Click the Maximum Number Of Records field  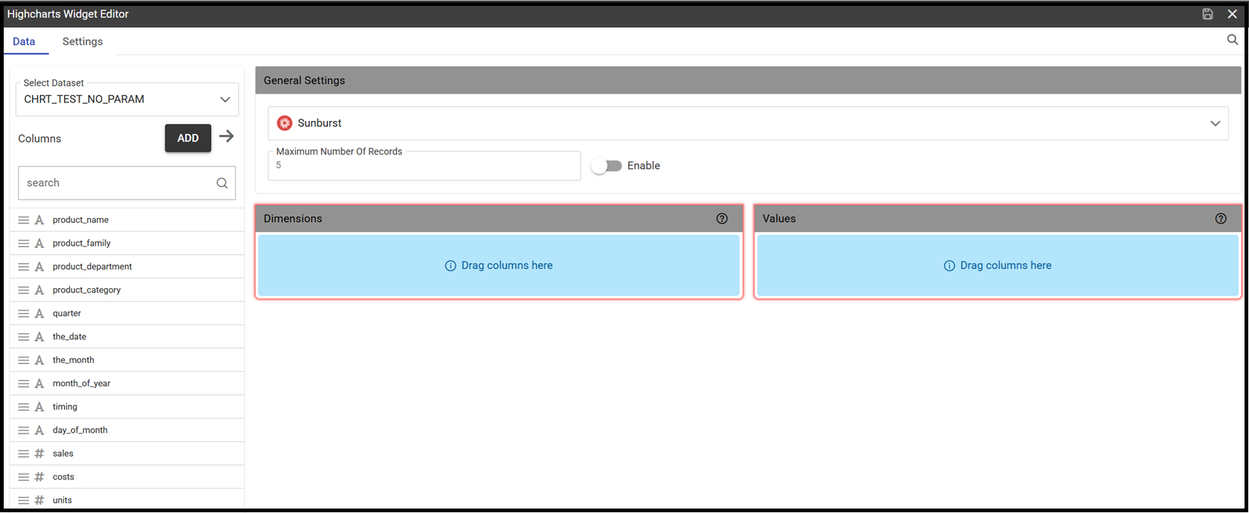coord(424,166)
